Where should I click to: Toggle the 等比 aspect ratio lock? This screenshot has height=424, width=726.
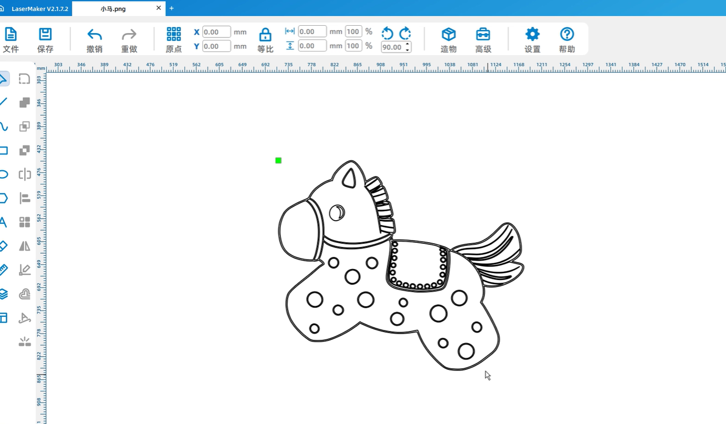click(x=265, y=40)
